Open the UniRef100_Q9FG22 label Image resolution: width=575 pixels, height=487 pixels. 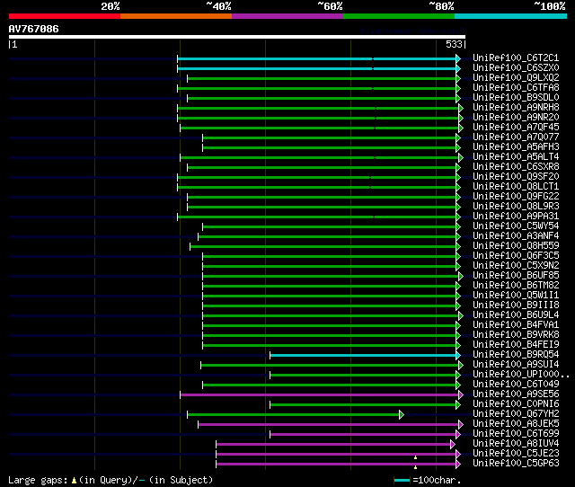pyautogui.click(x=516, y=197)
